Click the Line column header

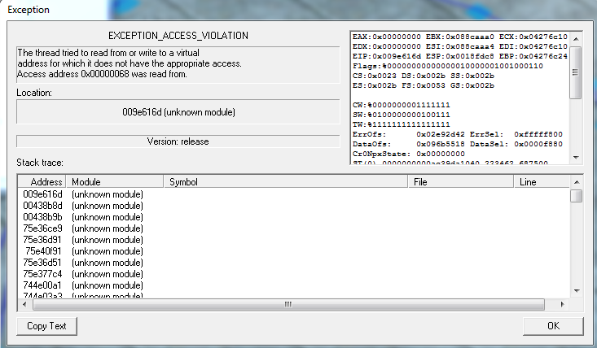click(x=542, y=182)
